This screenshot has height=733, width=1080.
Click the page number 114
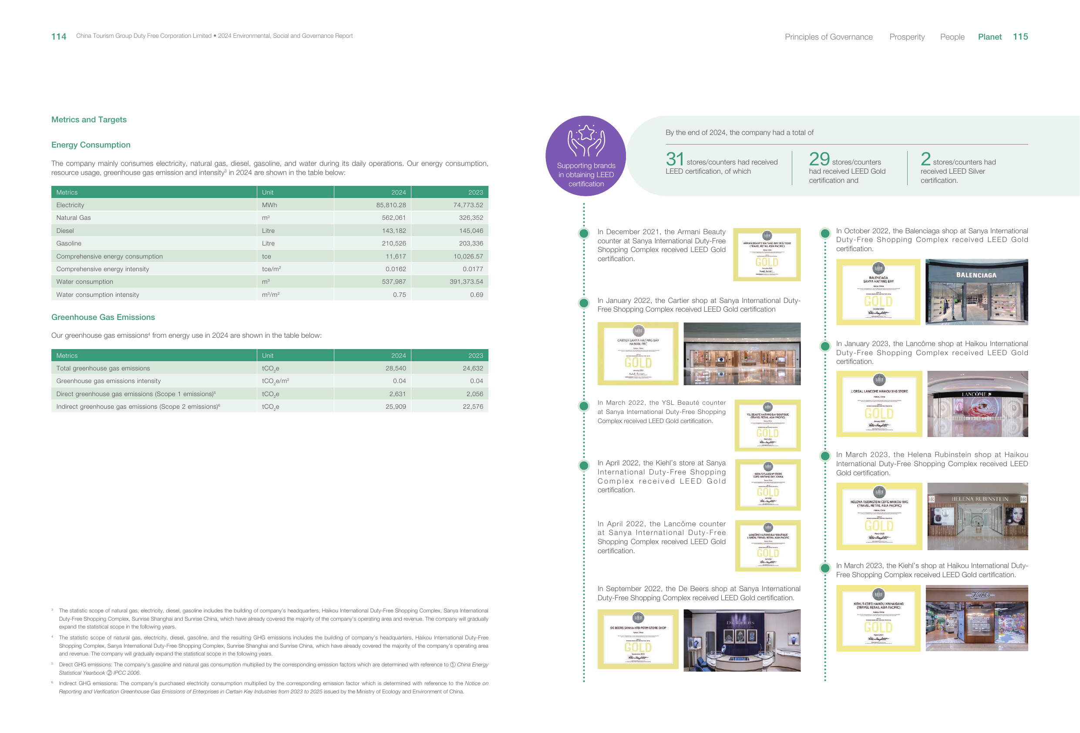point(59,36)
